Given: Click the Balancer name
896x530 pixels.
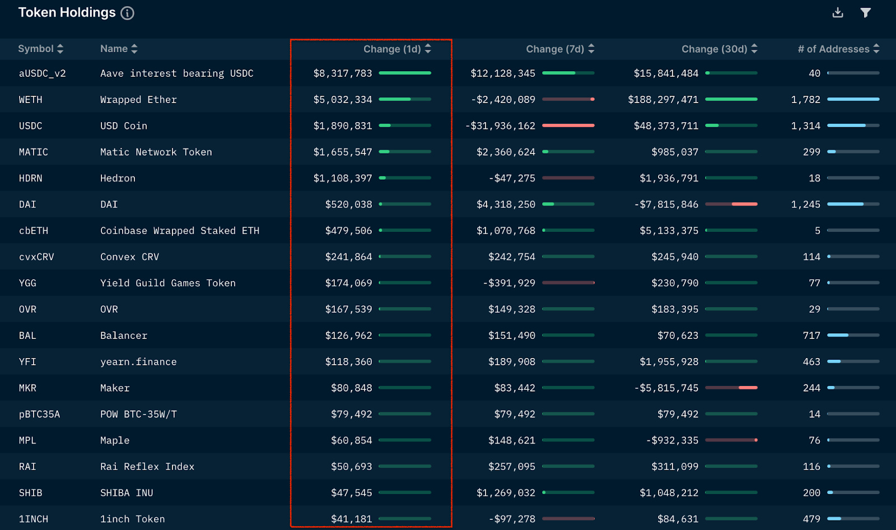Looking at the screenshot, I should (124, 336).
